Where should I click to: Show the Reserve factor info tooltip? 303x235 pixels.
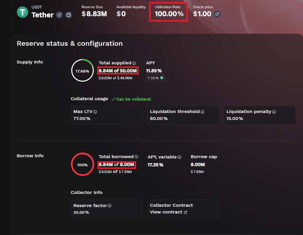point(110,206)
